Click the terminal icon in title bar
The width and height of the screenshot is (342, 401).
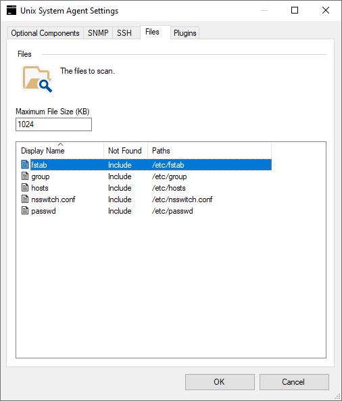tap(11, 11)
